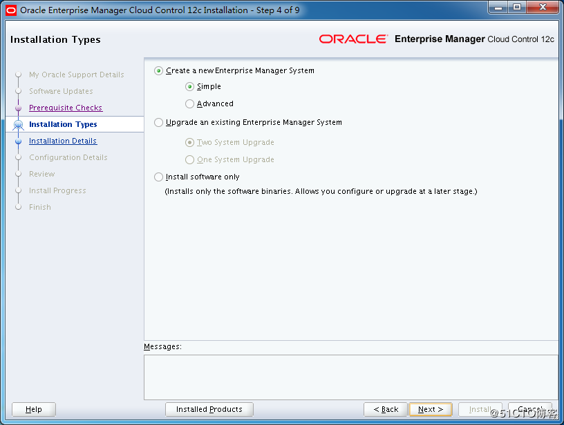
Task: Click the Installation Types current step icon
Action: point(19,125)
